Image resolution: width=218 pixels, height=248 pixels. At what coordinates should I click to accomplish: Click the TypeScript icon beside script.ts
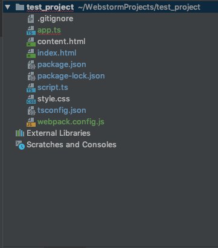click(31, 87)
